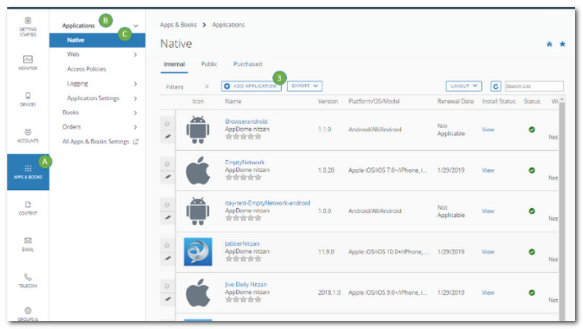Click the Apple icon of EmptyNetwork
583x329 pixels.
pos(197,170)
